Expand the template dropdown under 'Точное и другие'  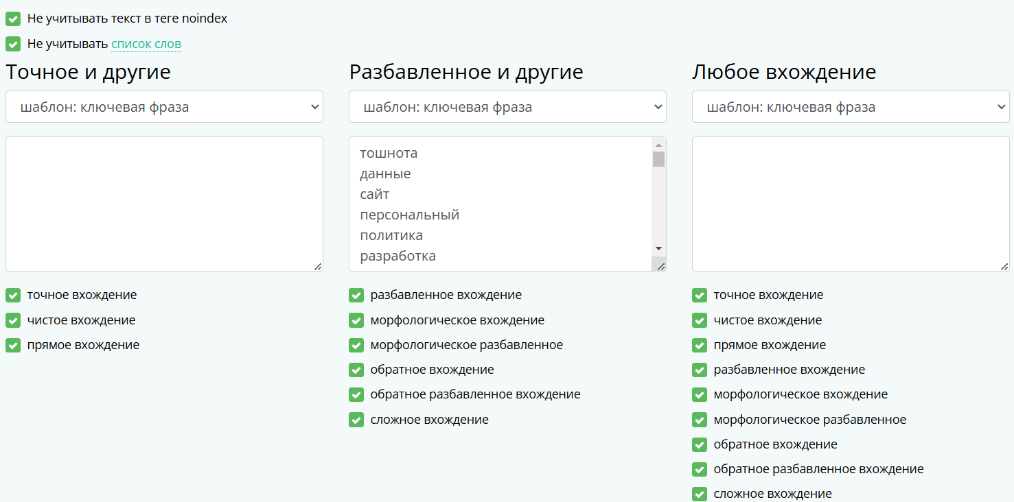point(164,107)
